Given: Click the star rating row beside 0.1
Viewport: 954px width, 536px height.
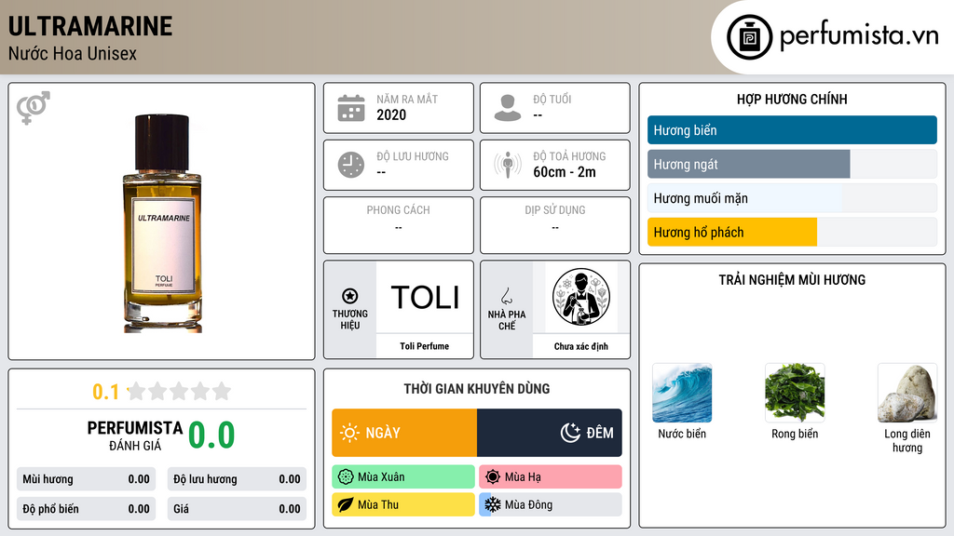Looking at the screenshot, I should 180,391.
